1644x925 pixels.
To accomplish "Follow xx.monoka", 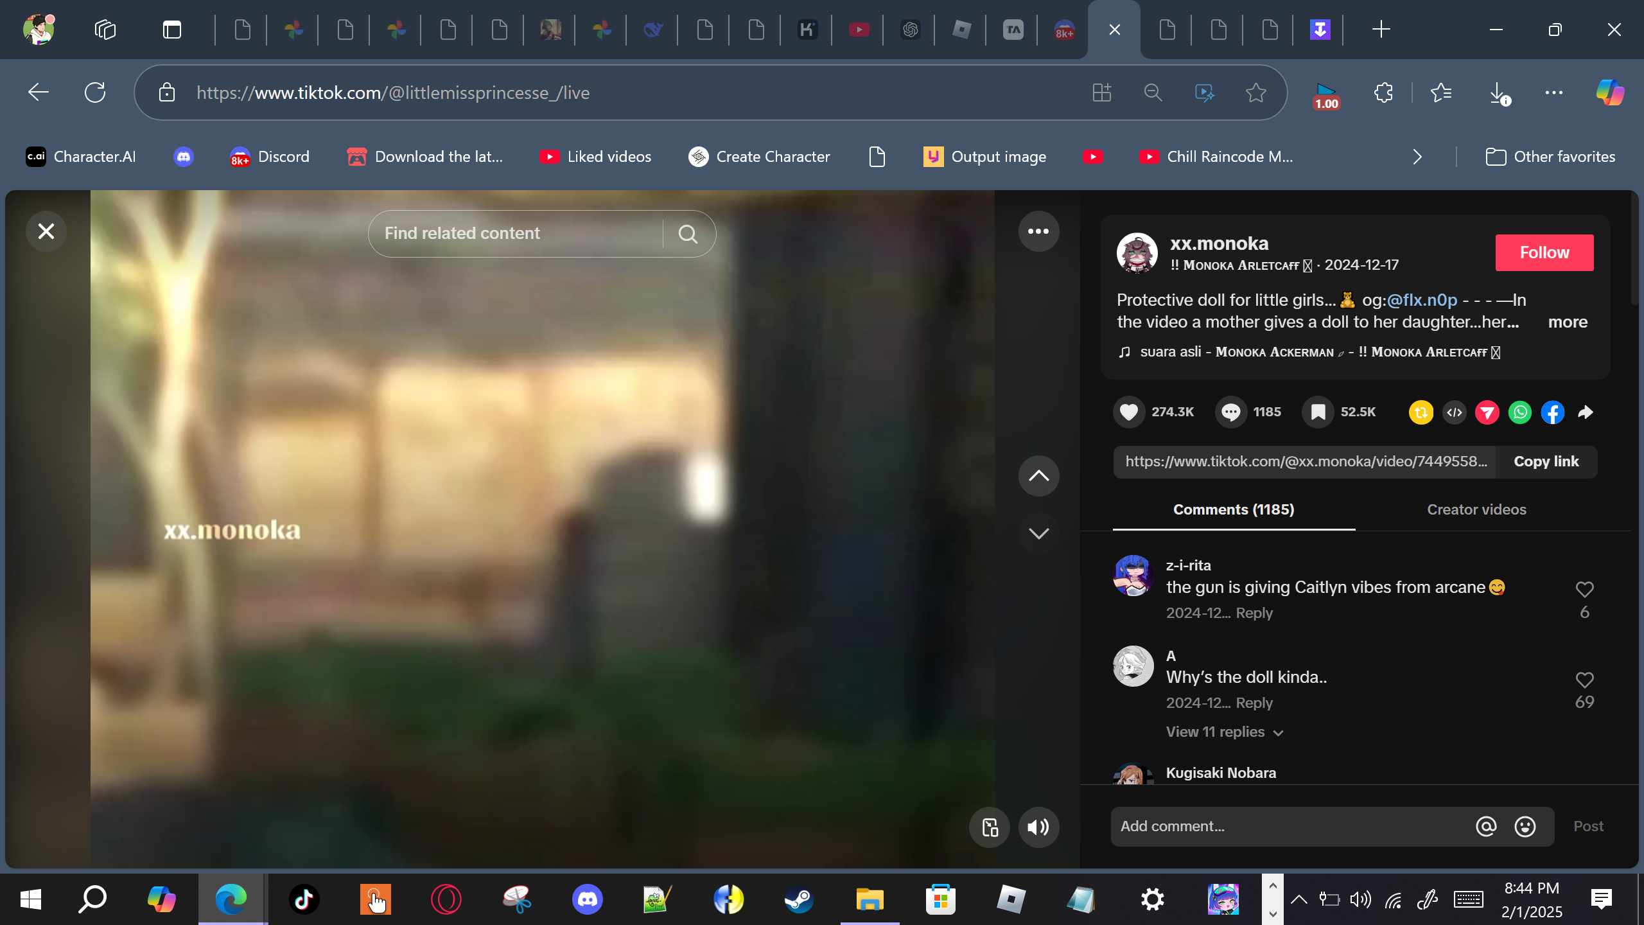I will coord(1544,252).
